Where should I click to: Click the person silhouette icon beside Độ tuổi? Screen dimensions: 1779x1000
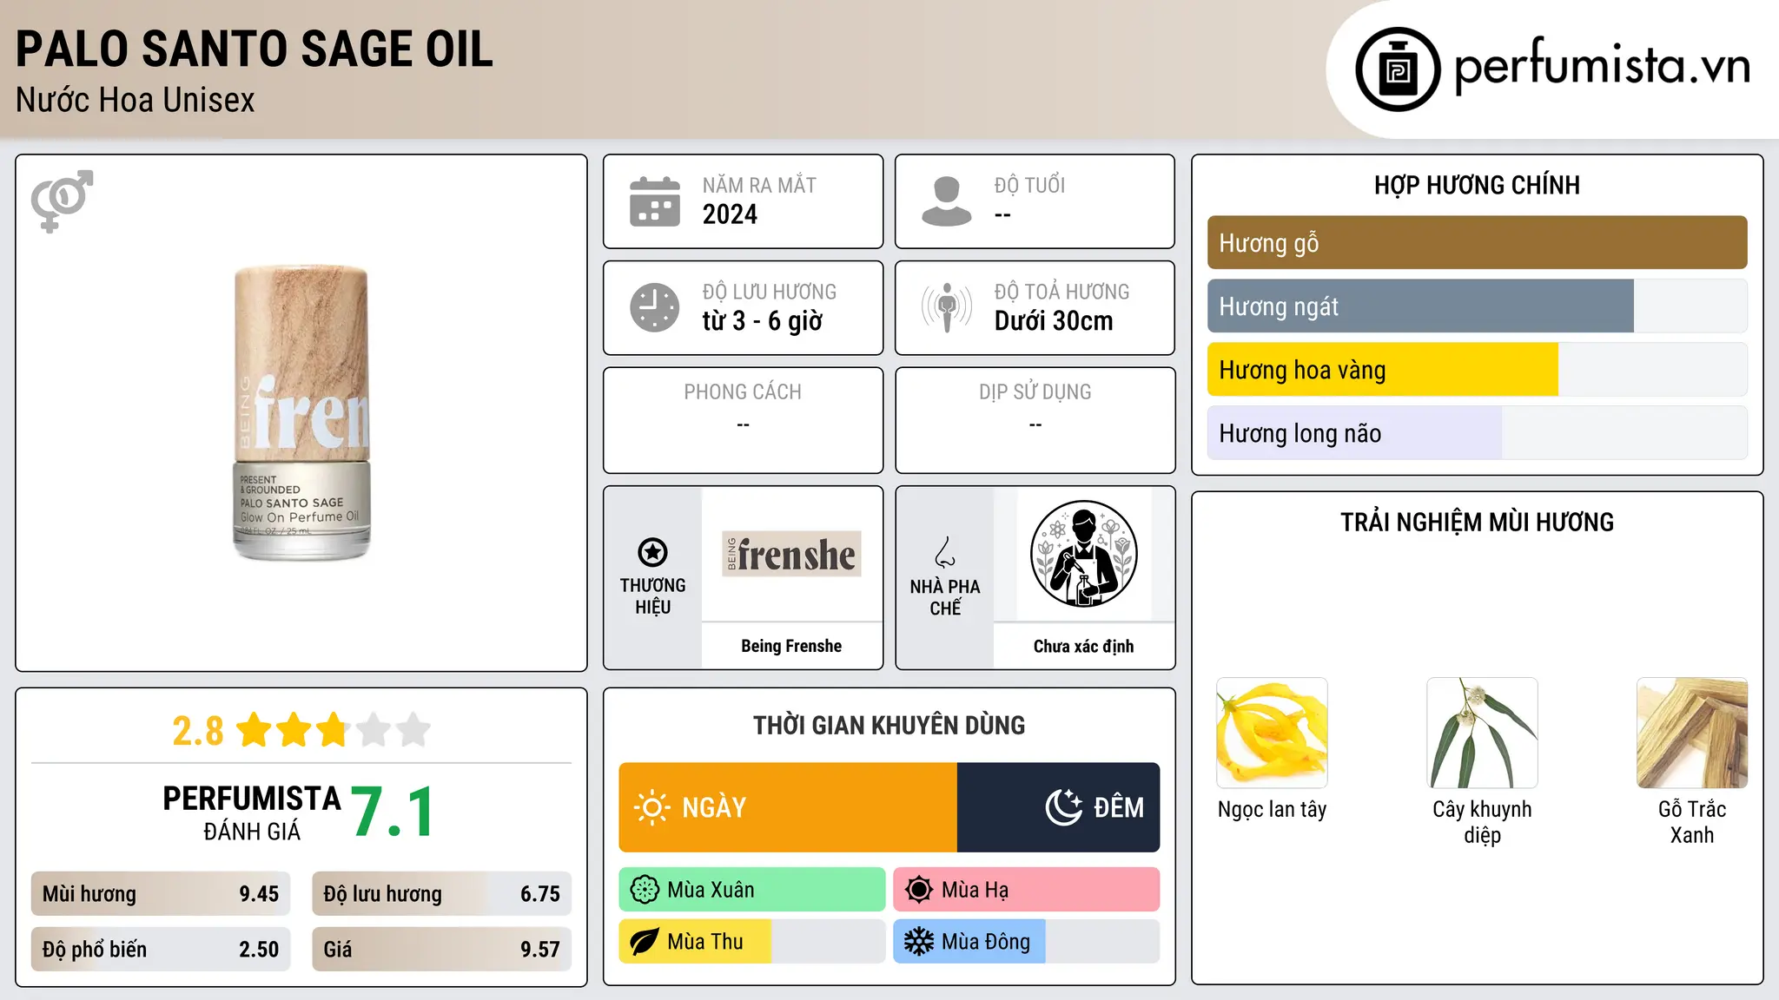point(947,201)
